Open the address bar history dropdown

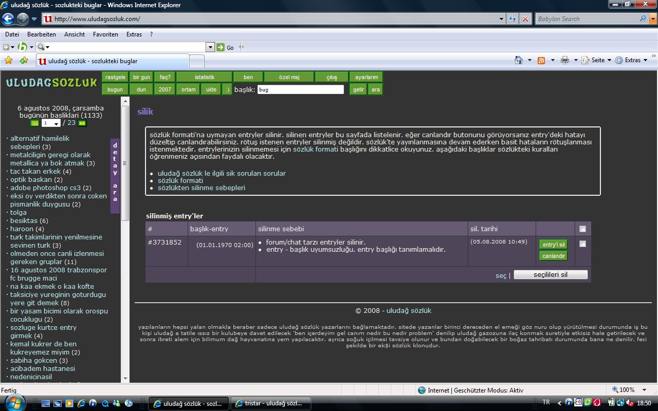pos(502,19)
